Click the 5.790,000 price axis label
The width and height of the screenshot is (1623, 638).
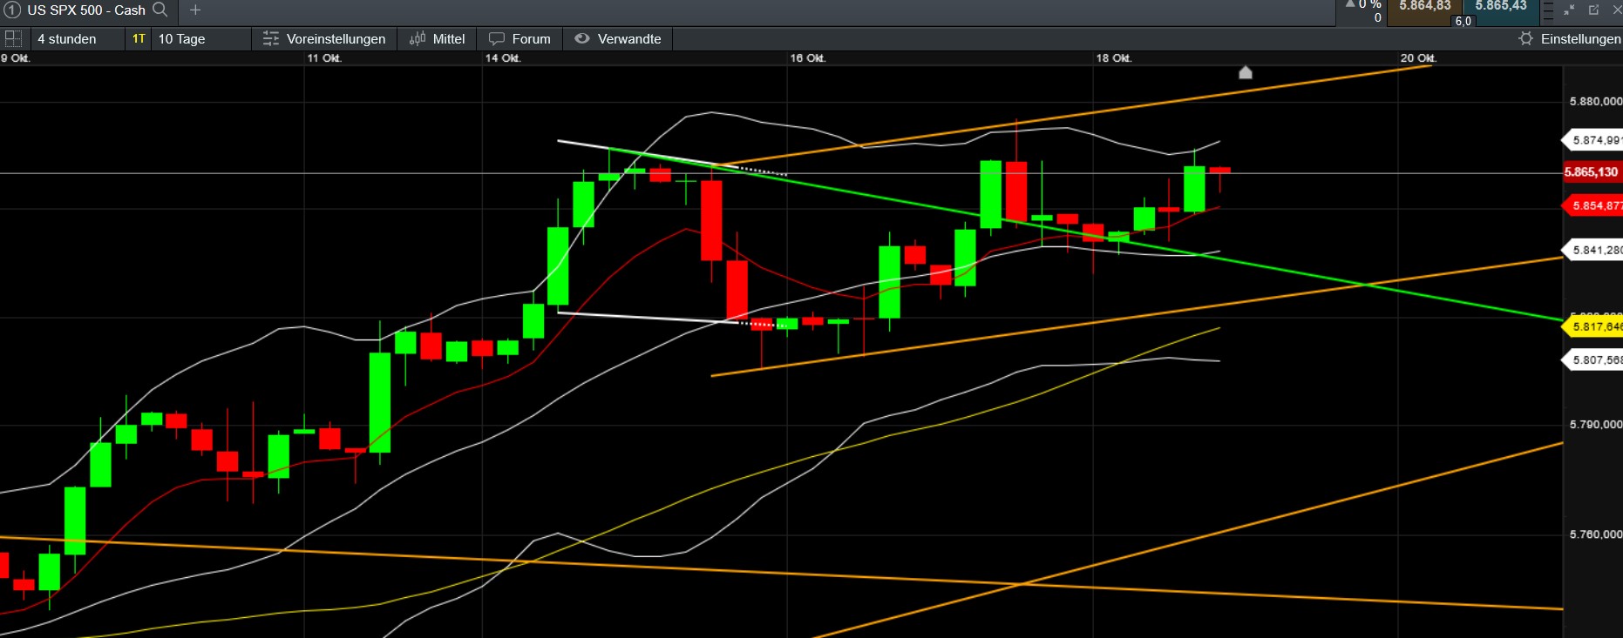coord(1596,424)
